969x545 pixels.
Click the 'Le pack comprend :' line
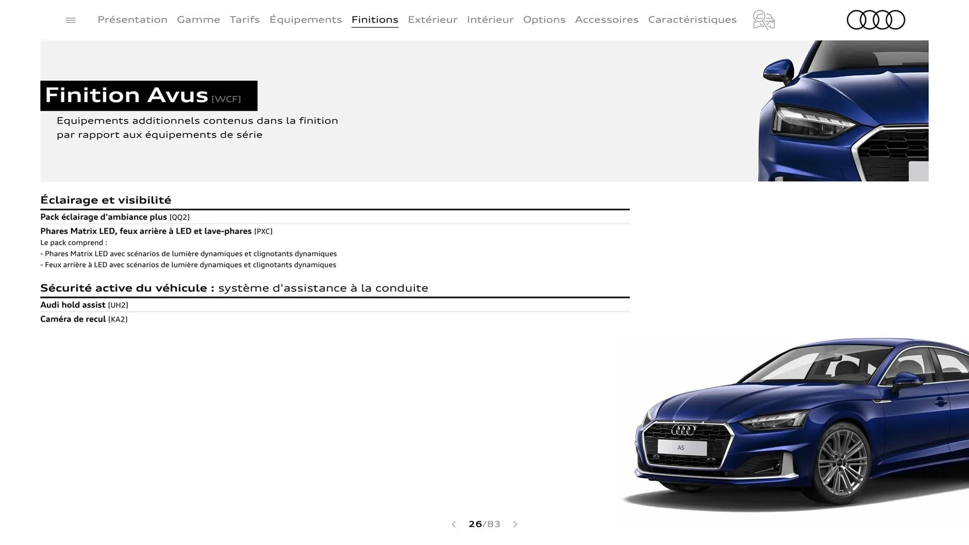pos(74,243)
